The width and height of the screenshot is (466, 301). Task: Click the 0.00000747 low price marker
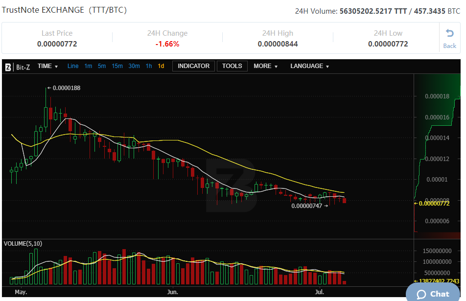click(309, 206)
